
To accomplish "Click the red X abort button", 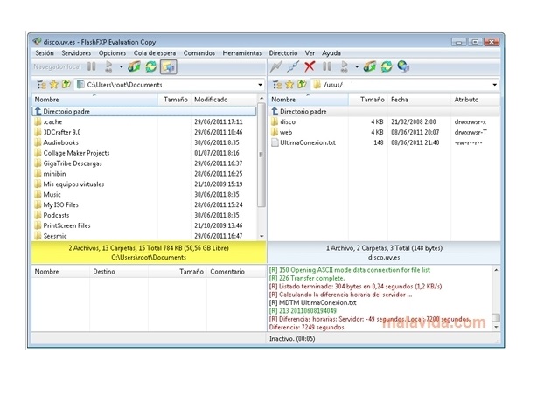I will tap(310, 66).
